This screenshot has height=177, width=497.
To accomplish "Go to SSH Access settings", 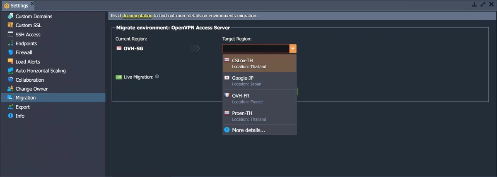I will [x=53, y=35].
